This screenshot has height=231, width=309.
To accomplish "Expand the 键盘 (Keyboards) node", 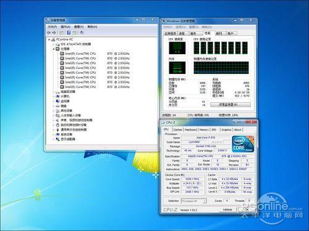I will [x=54, y=106].
